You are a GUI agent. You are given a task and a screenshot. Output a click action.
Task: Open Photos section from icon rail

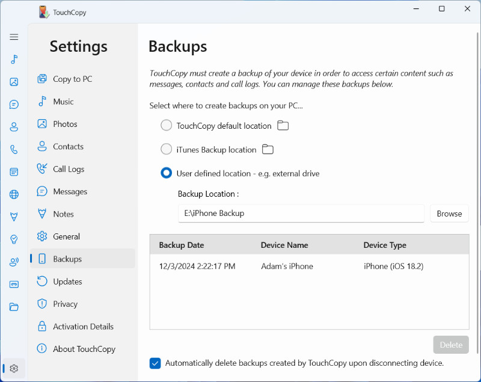tap(14, 82)
